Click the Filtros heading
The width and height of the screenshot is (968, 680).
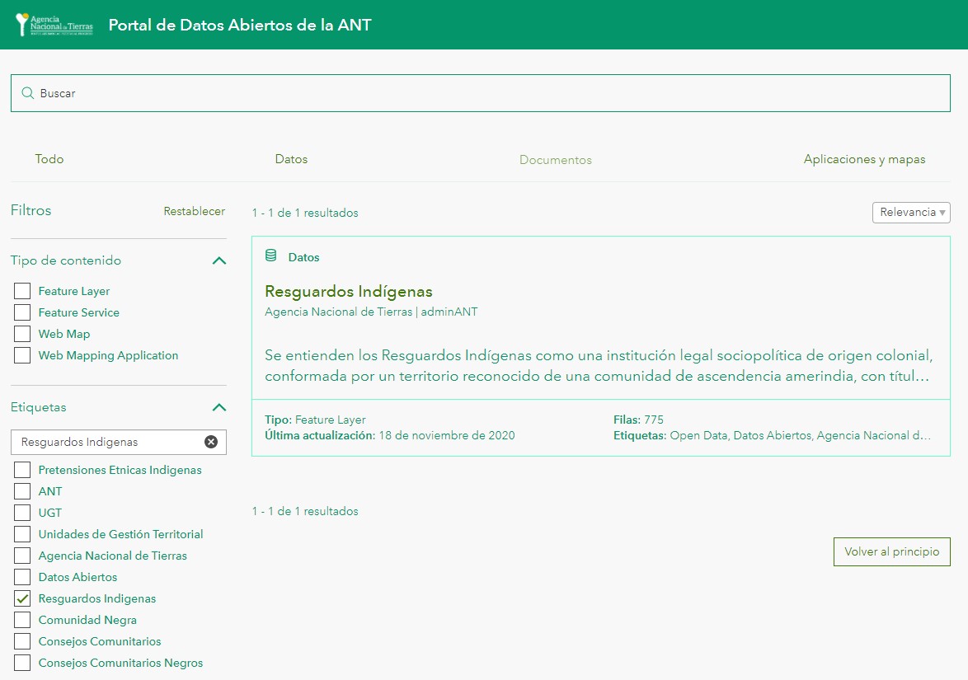(x=31, y=210)
